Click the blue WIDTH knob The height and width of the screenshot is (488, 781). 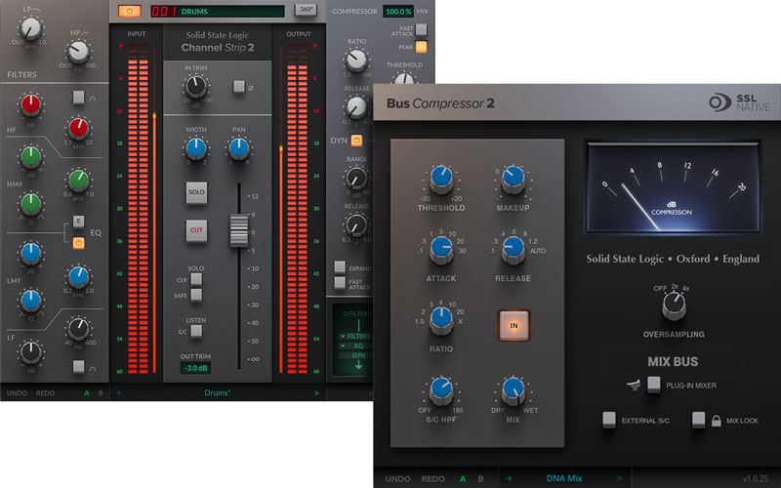pyautogui.click(x=196, y=148)
